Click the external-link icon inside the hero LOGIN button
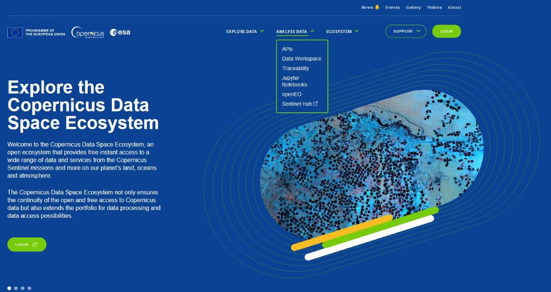This screenshot has width=551, height=292. point(35,244)
